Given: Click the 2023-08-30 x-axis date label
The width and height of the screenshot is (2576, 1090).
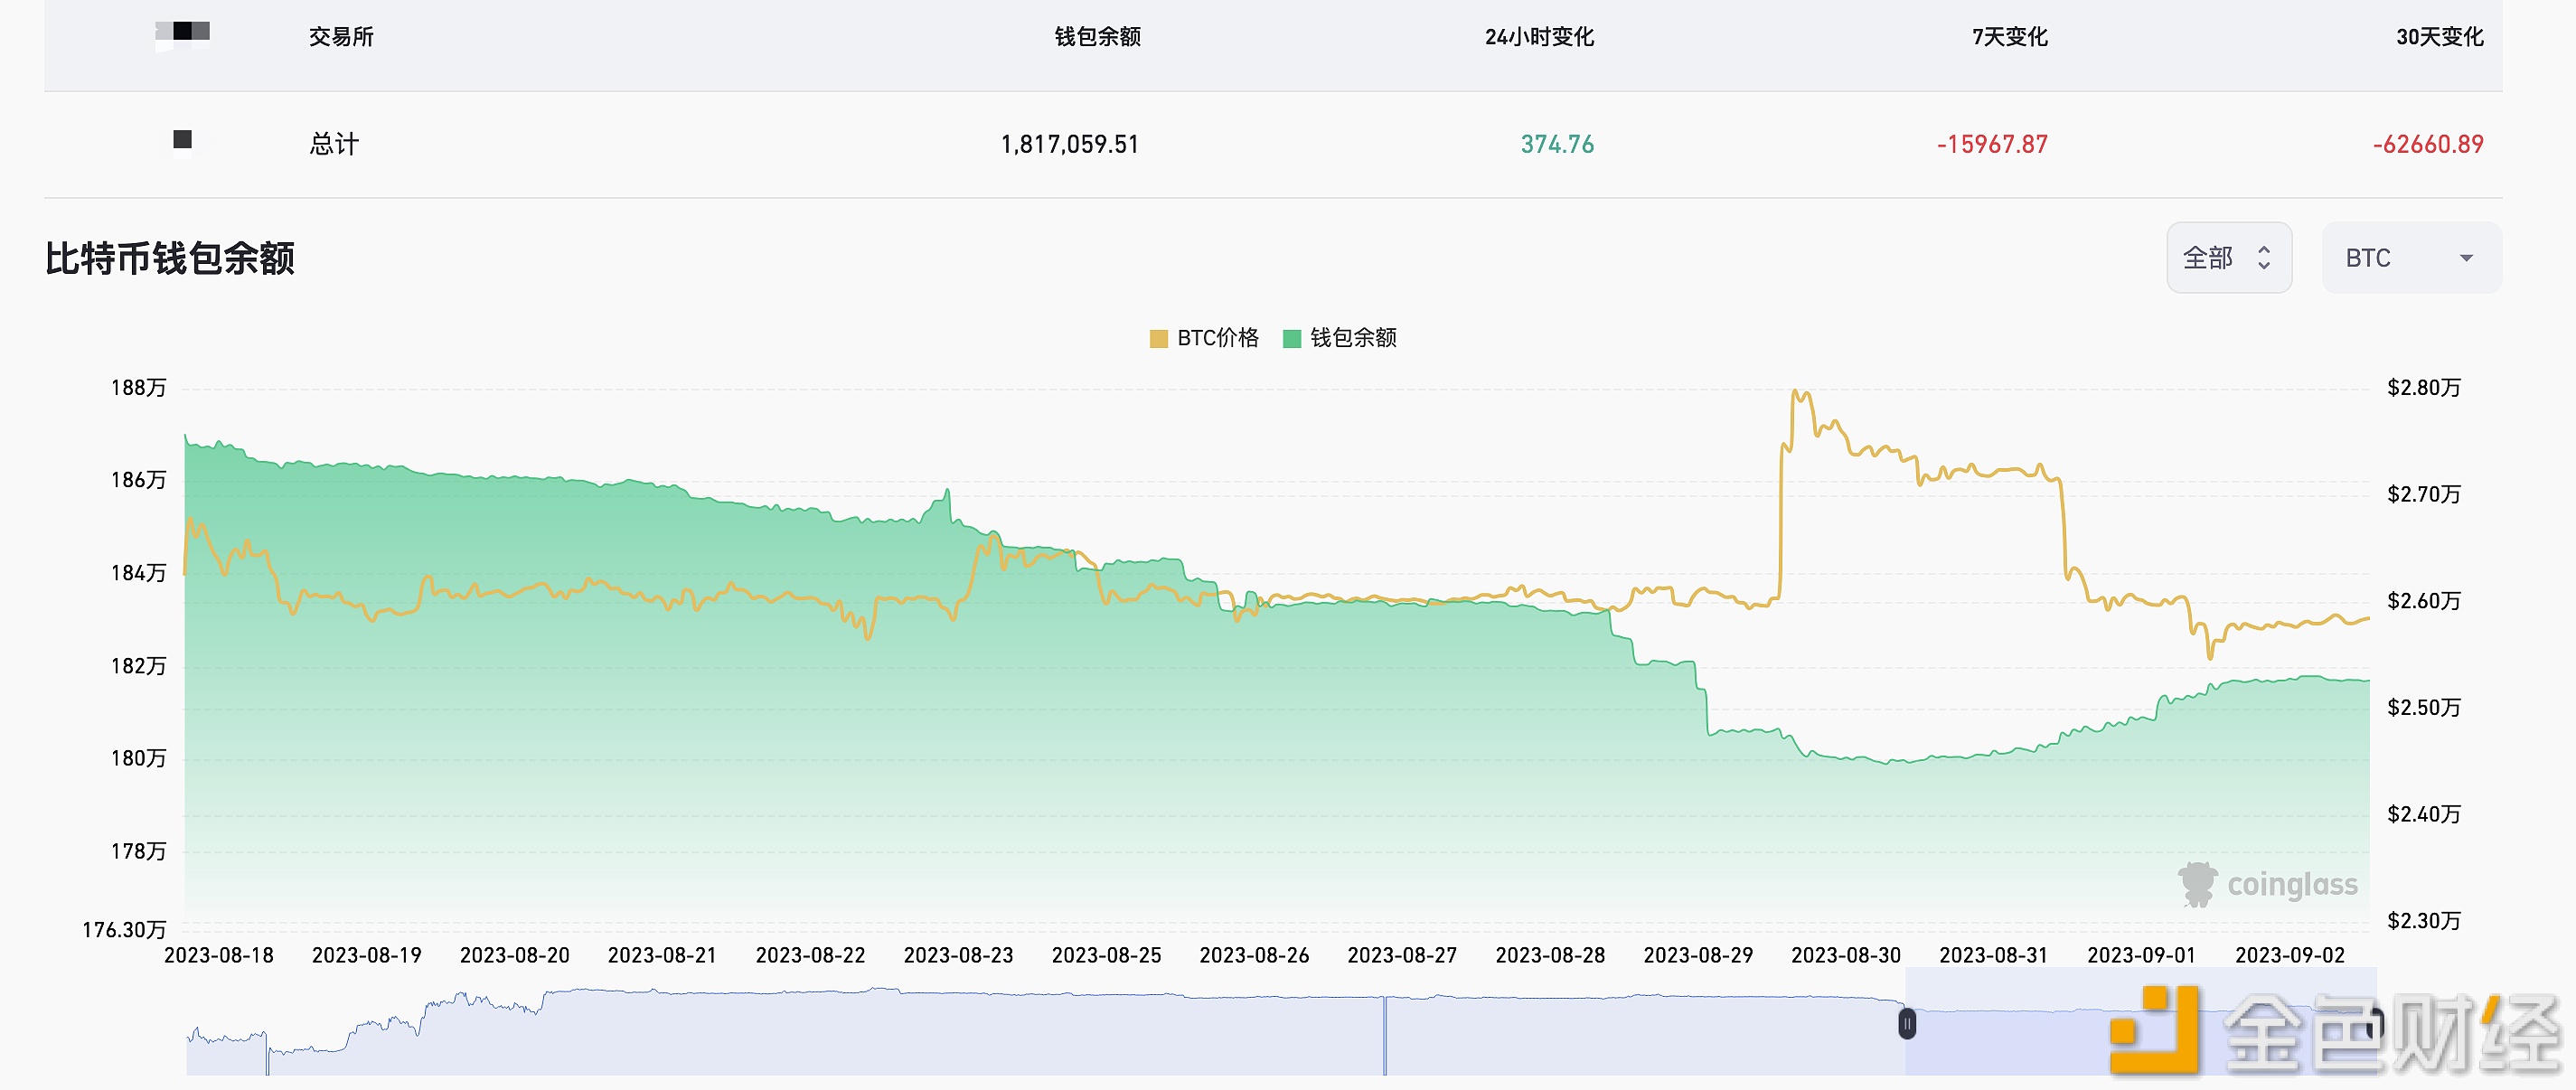Looking at the screenshot, I should click(x=1846, y=955).
